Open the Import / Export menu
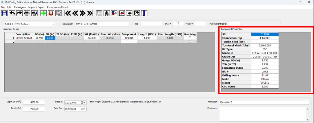 point(36,7)
